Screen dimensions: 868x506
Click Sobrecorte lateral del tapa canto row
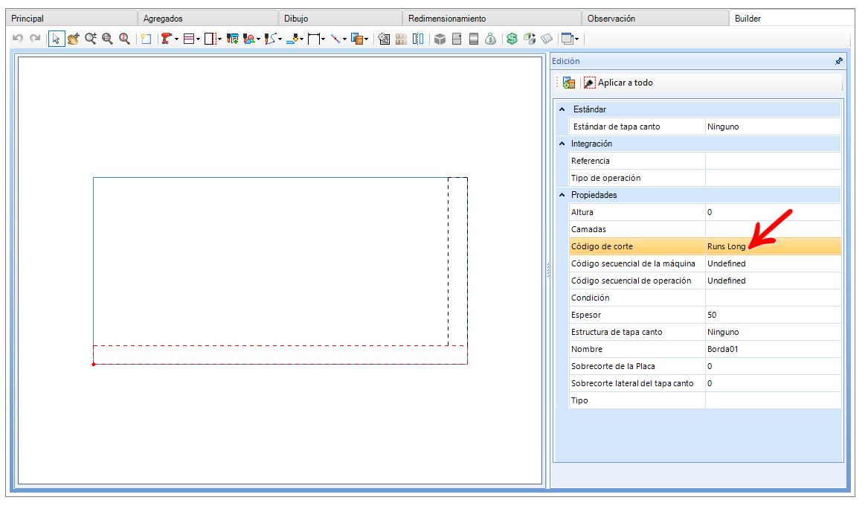click(705, 384)
